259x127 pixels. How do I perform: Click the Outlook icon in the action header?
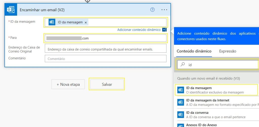coord(11,10)
